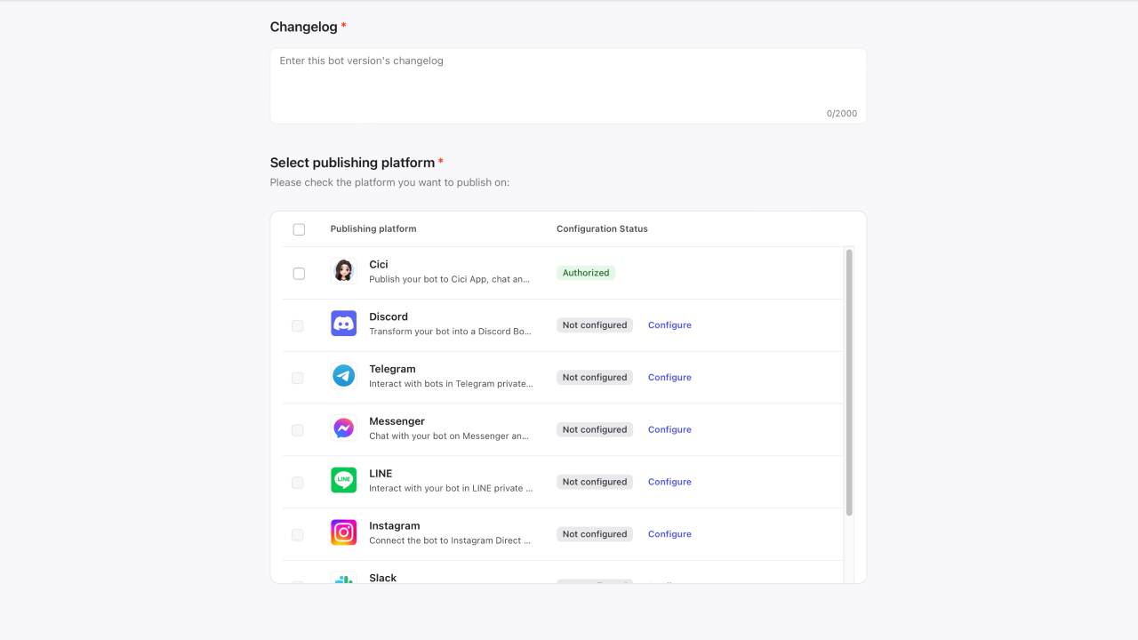Tick the Telegram row checkbox
Viewport: 1138px width, 640px height.
[298, 379]
